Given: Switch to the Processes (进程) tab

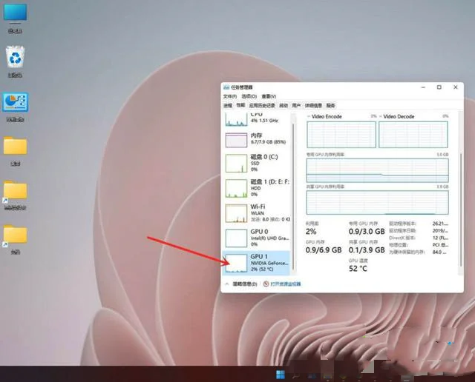Looking at the screenshot, I should point(229,106).
